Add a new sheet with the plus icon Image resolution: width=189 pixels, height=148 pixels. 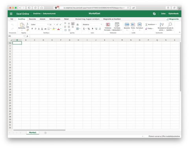(x=45, y=133)
